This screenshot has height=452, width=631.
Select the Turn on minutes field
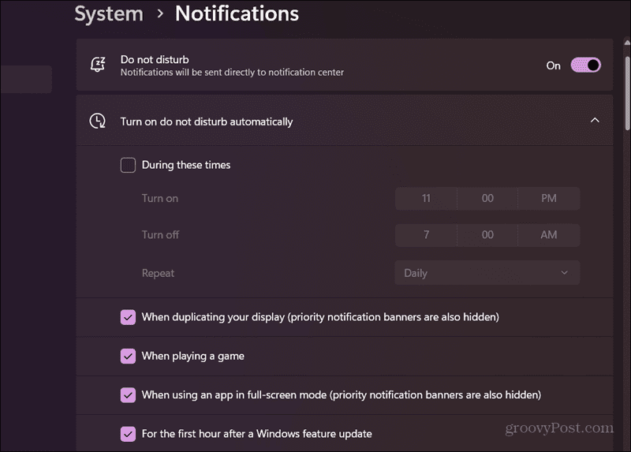pos(487,199)
